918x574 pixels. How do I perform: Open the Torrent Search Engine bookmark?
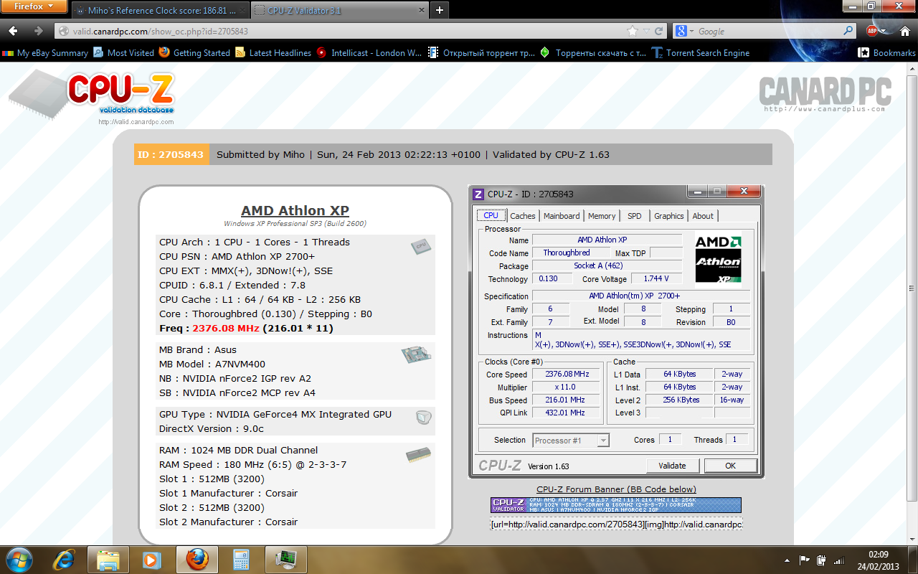coord(701,52)
